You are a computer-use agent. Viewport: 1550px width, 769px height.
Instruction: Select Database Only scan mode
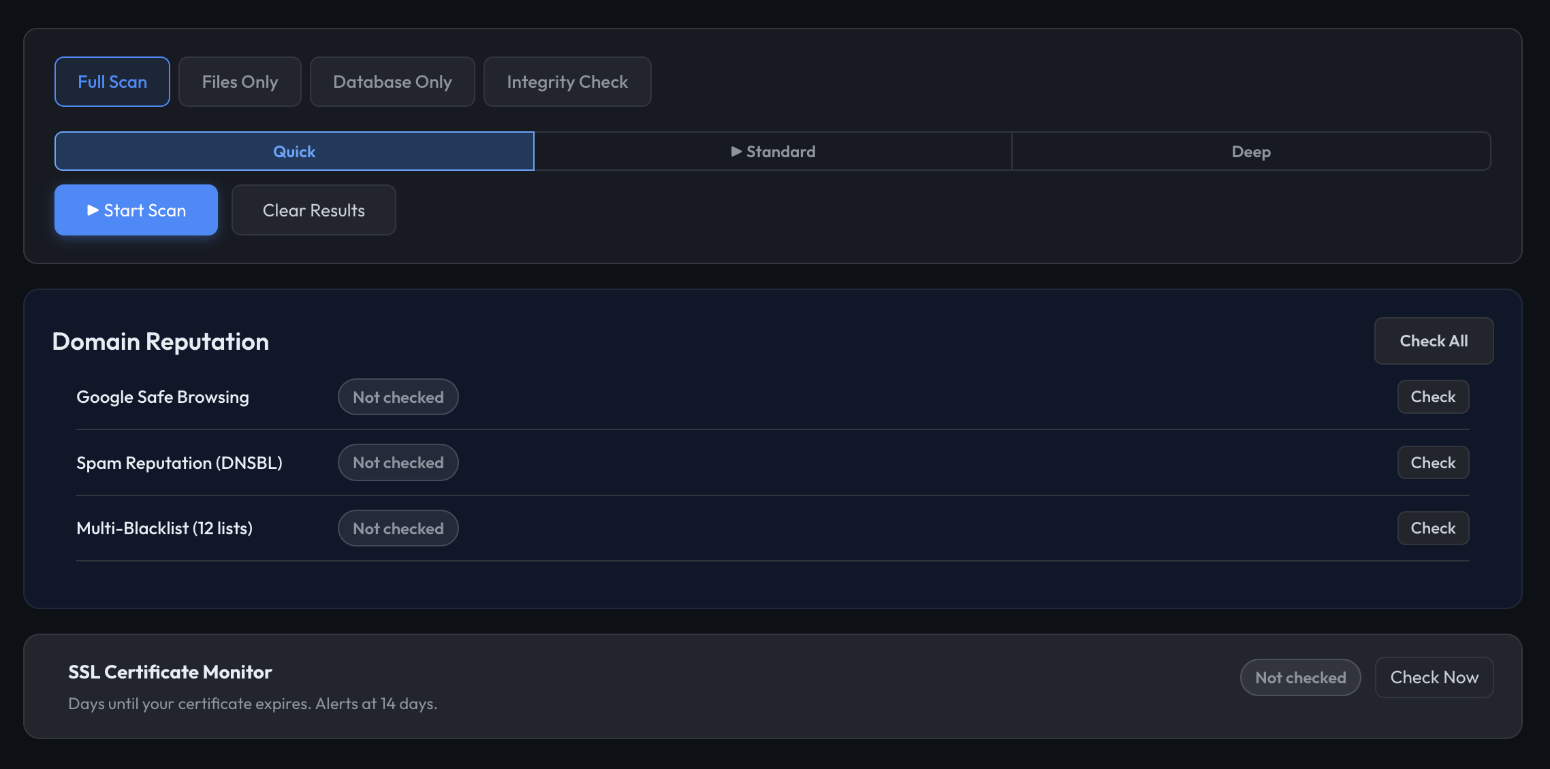click(392, 82)
